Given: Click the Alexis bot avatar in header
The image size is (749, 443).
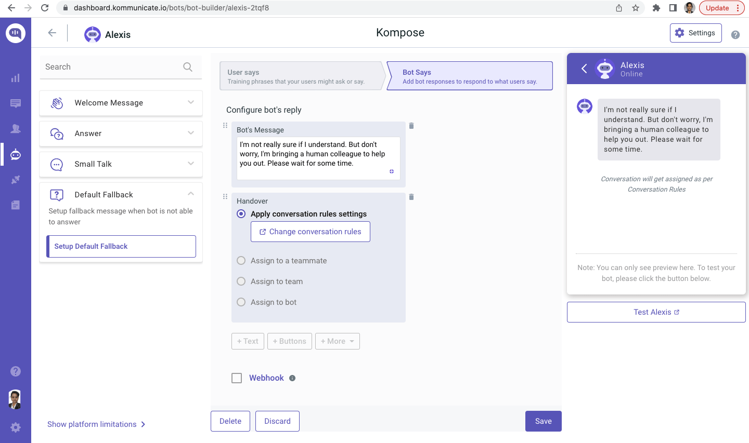Looking at the screenshot, I should point(93,34).
